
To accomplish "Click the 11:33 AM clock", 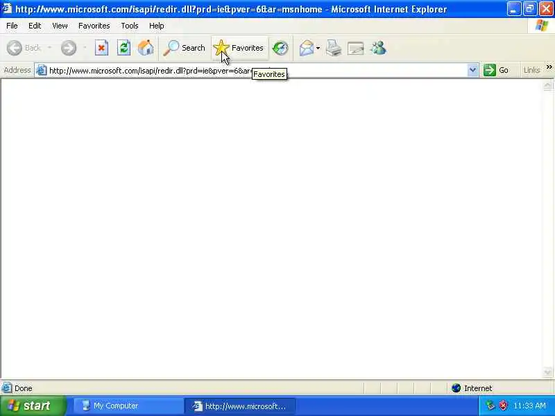I will coord(529,406).
